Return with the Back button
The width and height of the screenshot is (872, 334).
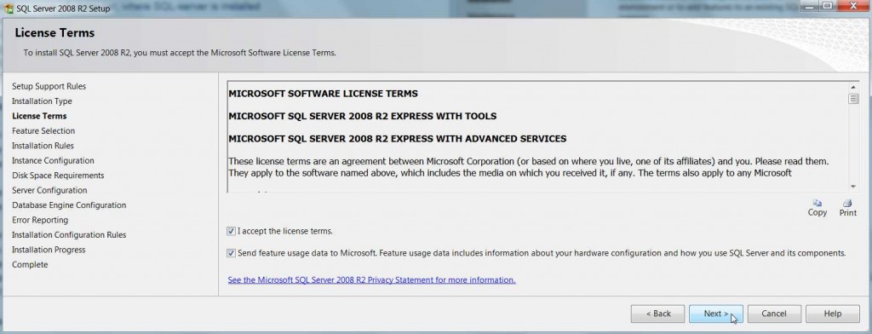click(658, 314)
